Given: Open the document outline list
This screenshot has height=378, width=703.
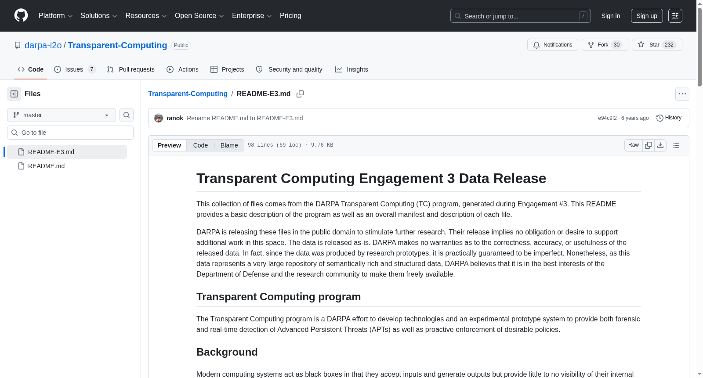Looking at the screenshot, I should (x=676, y=145).
